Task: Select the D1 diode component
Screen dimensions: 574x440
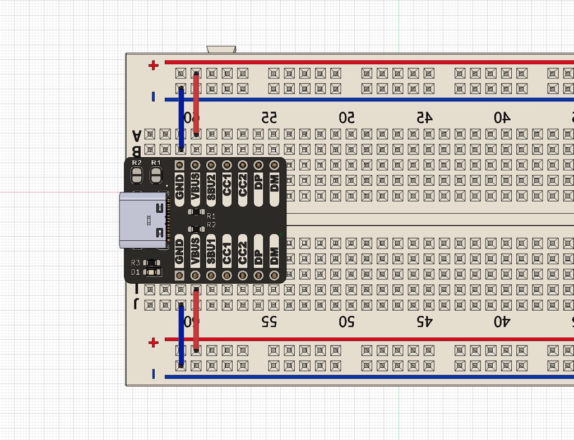Action: [x=152, y=273]
